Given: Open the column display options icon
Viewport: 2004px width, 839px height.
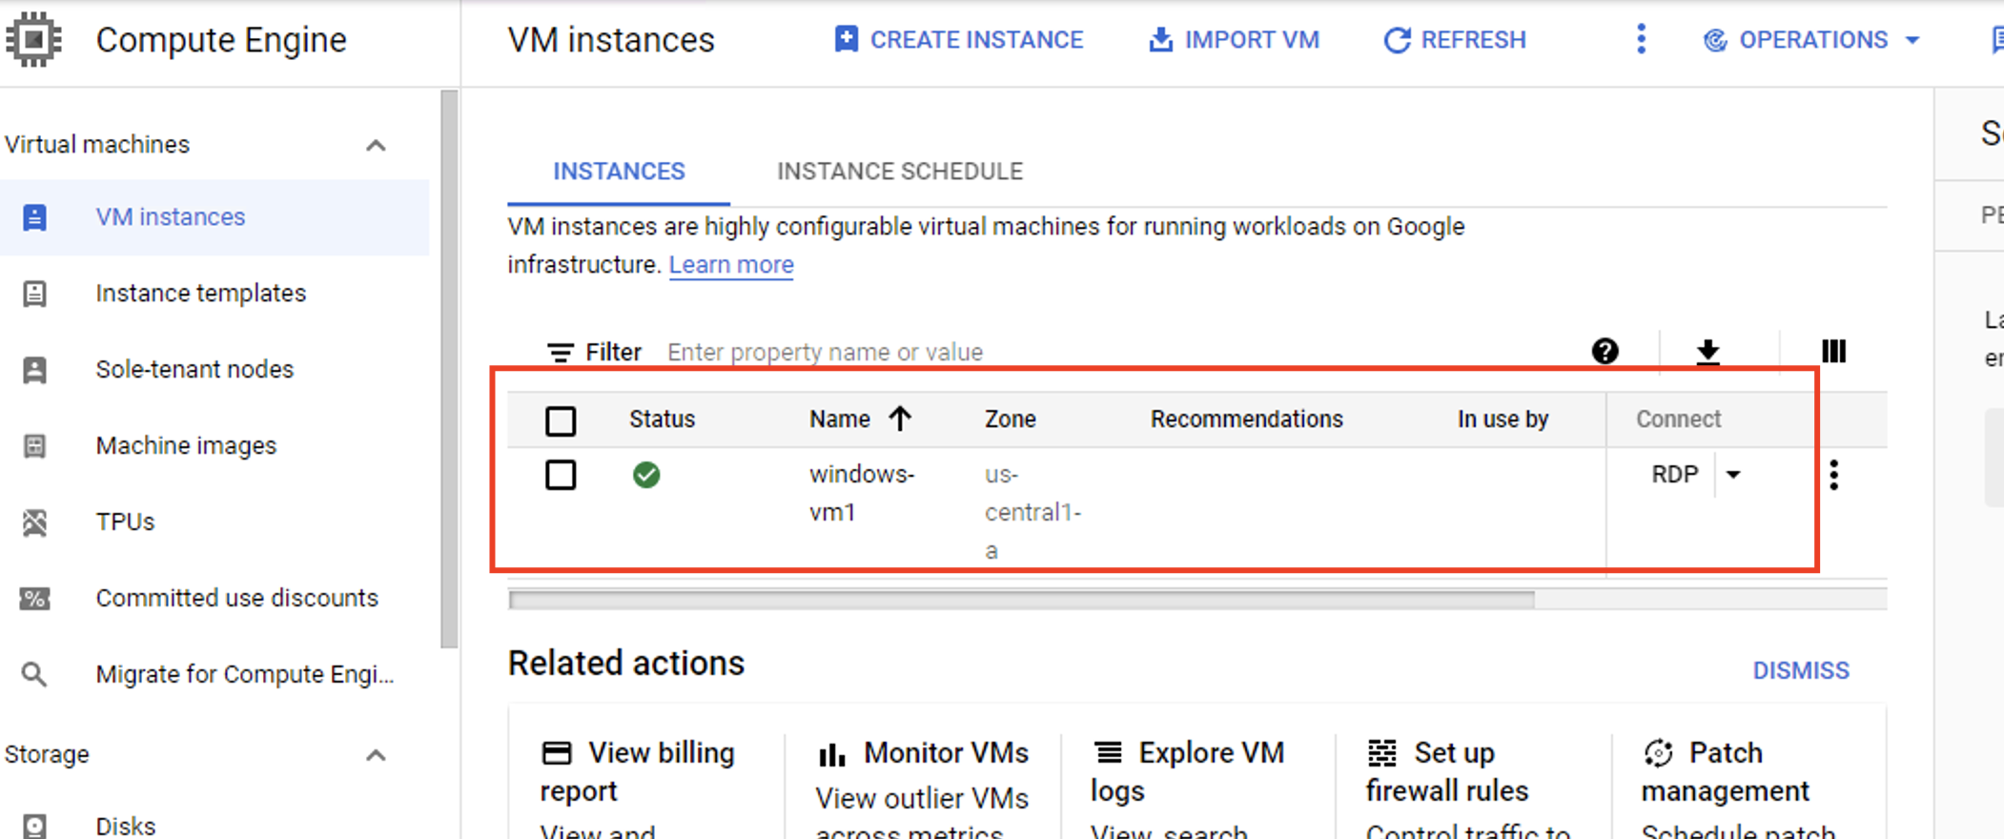Looking at the screenshot, I should click(1833, 352).
